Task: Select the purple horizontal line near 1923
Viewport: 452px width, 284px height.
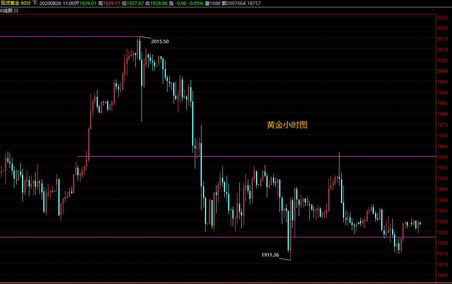Action: tap(218, 237)
